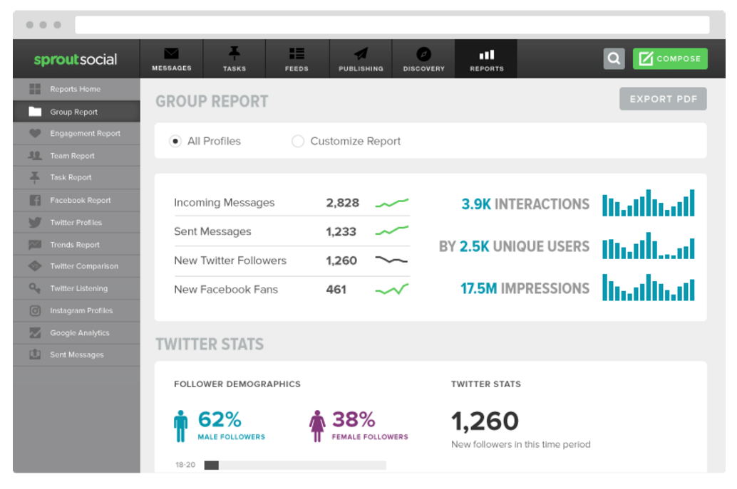Viewport: 737px width, 489px height.
Task: Open the Tasks pushpin icon
Action: [234, 53]
